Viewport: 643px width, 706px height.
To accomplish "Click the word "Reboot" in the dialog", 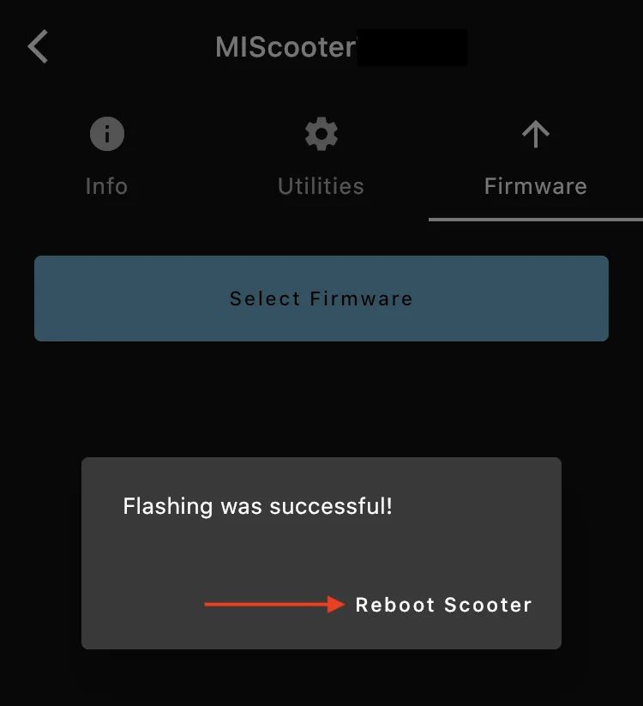I will pyautogui.click(x=395, y=605).
